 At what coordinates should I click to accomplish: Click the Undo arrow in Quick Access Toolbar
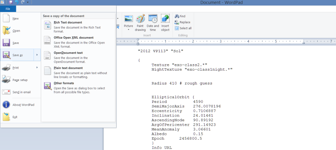click(x=17, y=2)
